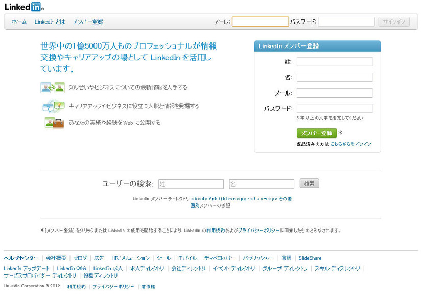Open the SlideShare footer link

310,258
